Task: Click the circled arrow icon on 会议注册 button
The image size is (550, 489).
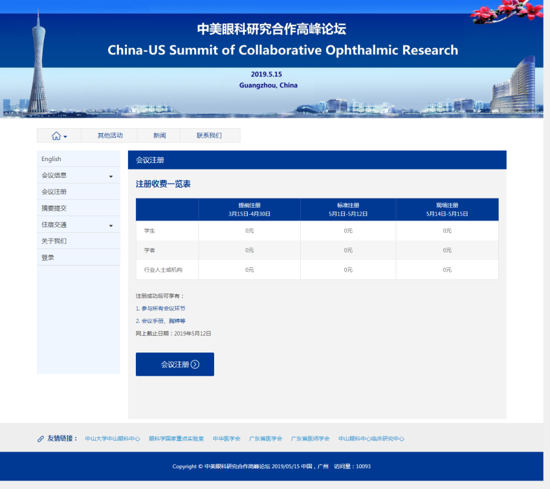Action: pos(195,364)
